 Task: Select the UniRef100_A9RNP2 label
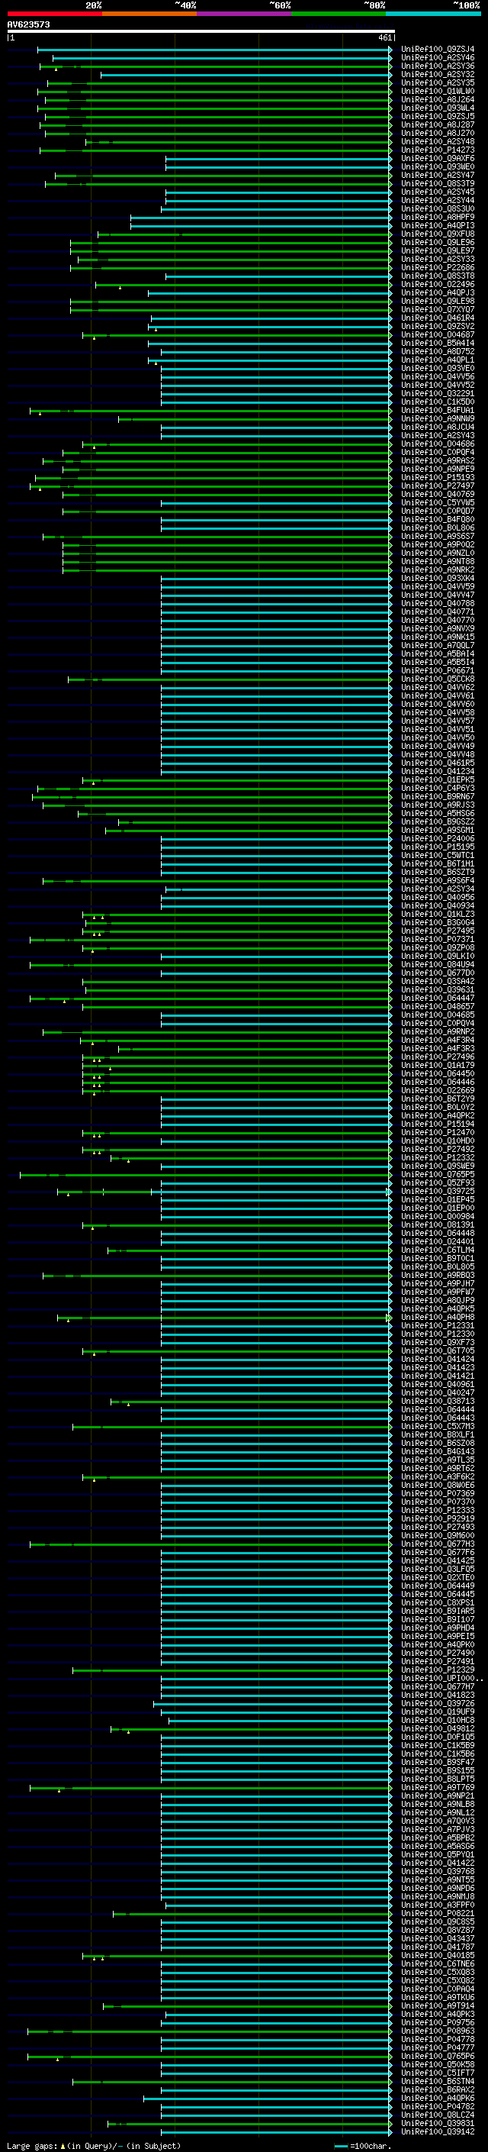(x=437, y=1032)
